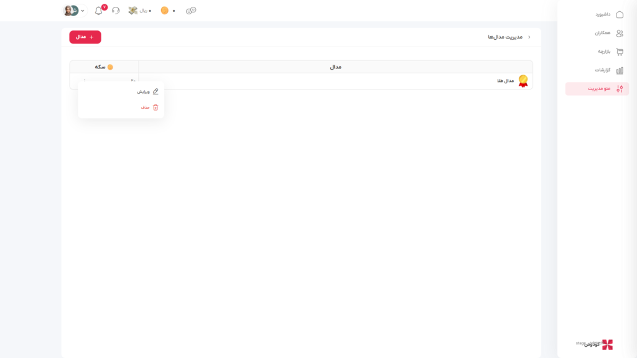The image size is (637, 358).
Task: Click the red notification count badge
Action: pos(105,7)
